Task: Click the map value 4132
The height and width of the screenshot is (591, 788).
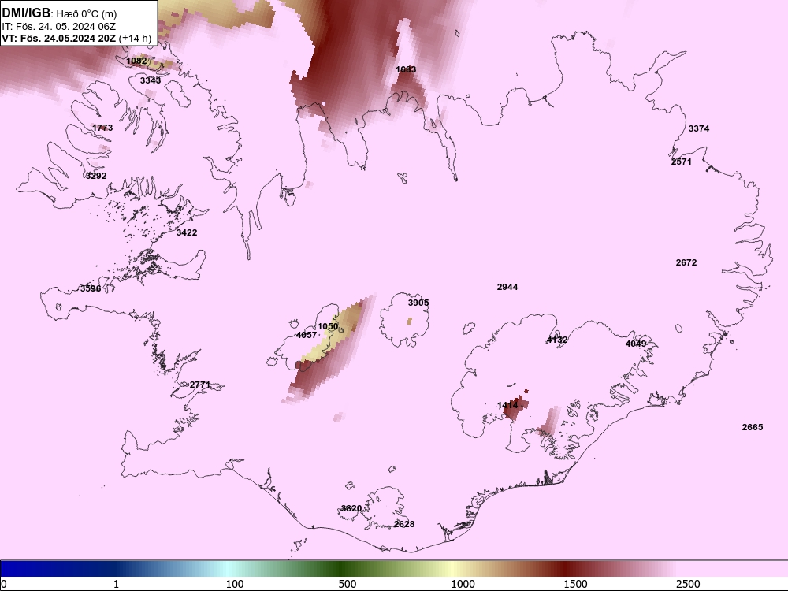Action: [557, 340]
